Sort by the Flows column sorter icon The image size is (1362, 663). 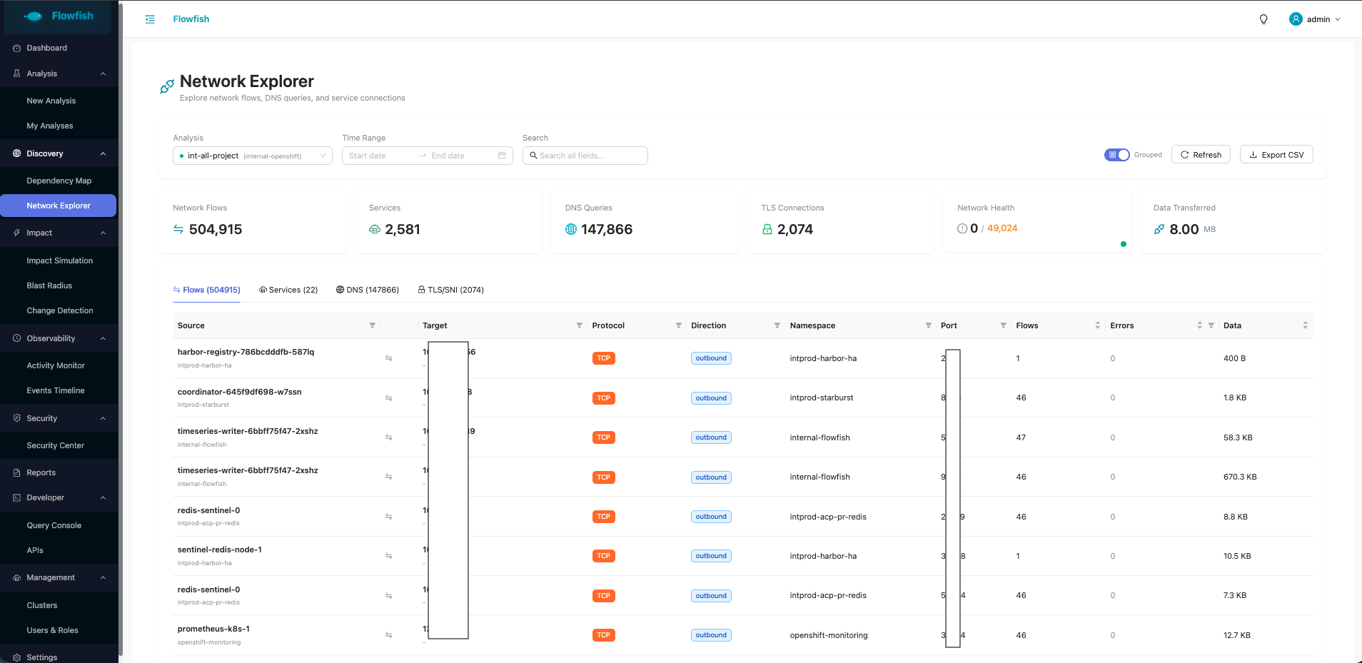point(1097,325)
